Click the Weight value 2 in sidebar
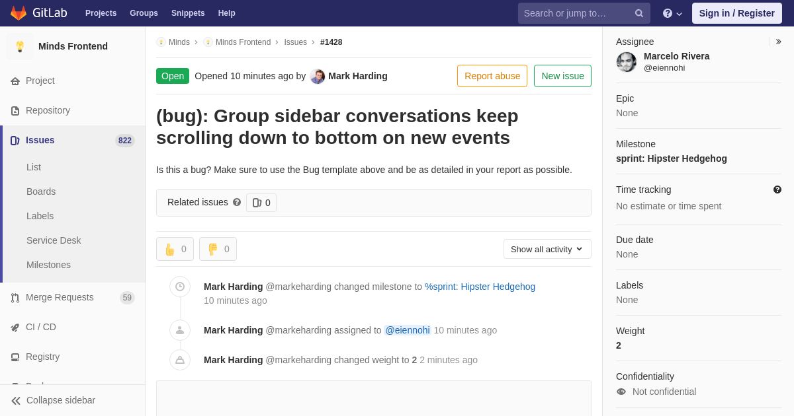The image size is (794, 416). [x=619, y=345]
